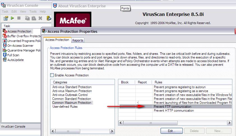Click the Paste toolbar icon
The height and width of the screenshot is (136, 236).
pyautogui.click(x=34, y=18)
